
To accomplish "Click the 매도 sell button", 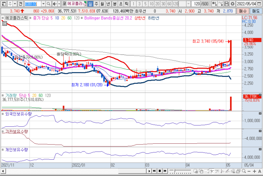I will (256, 11).
